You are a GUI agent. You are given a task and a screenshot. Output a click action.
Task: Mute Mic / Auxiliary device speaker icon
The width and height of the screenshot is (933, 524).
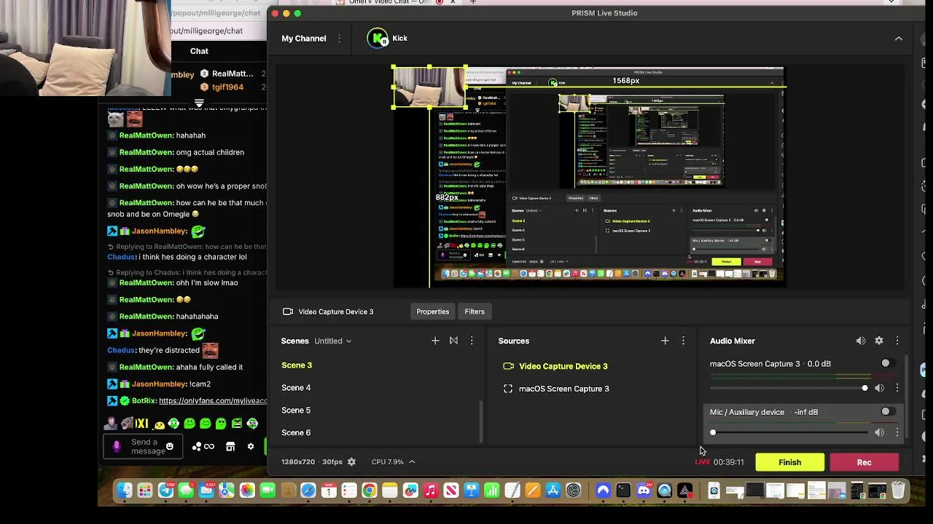879,432
